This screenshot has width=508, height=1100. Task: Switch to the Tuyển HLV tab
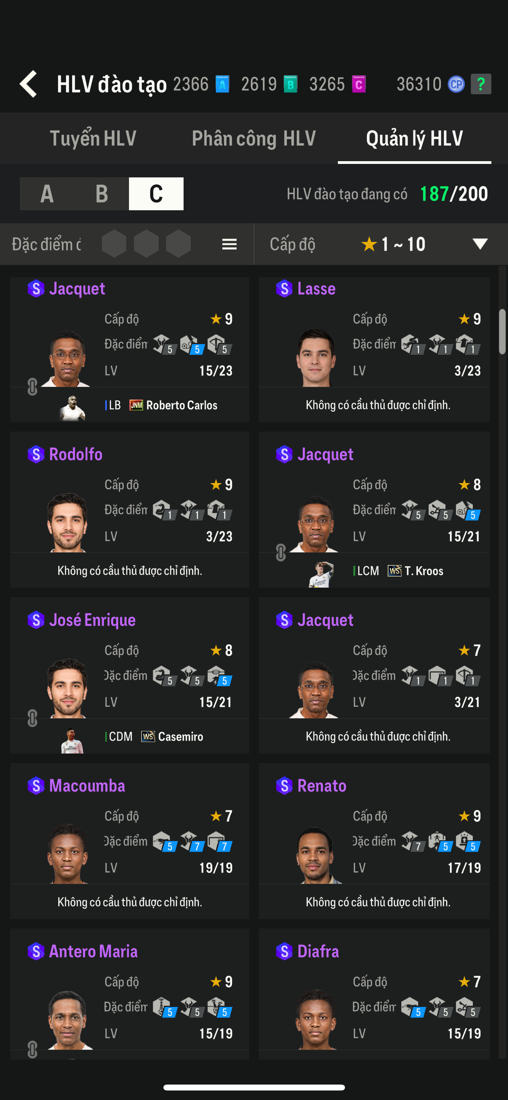click(x=93, y=138)
